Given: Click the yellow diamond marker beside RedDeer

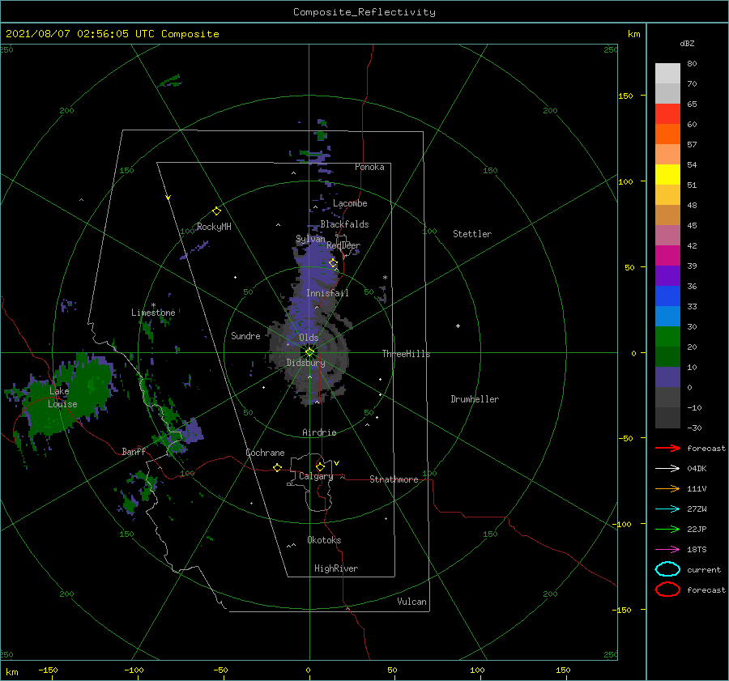Looking at the screenshot, I should (333, 263).
